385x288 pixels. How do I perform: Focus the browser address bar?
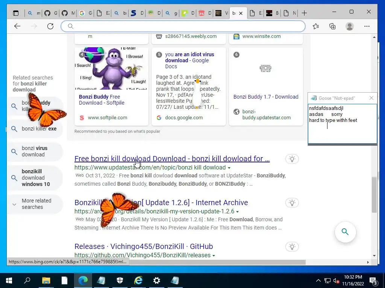pyautogui.click(x=183, y=26)
